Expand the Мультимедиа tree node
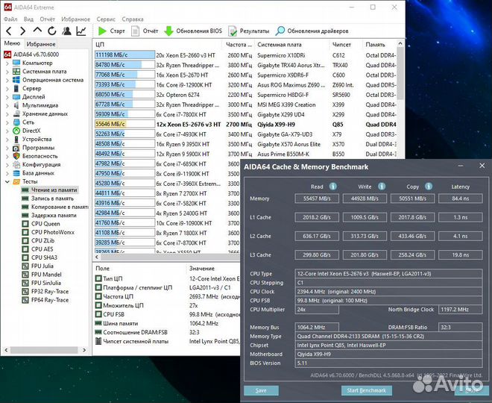This screenshot has width=492, height=403. [x=7, y=105]
